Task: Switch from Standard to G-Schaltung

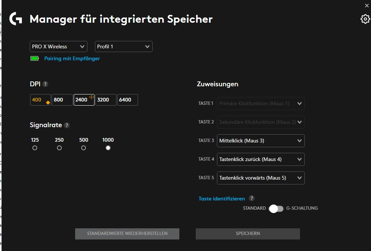Action: point(276,209)
